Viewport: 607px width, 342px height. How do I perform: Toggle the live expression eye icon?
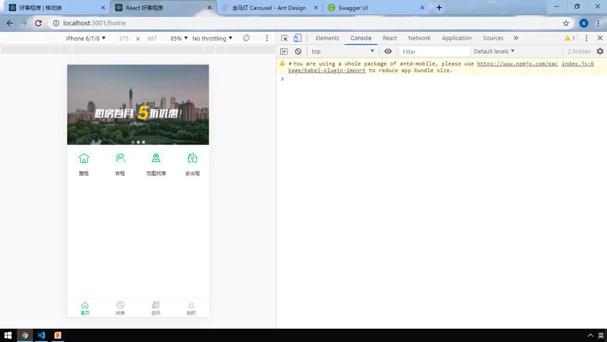pos(388,51)
